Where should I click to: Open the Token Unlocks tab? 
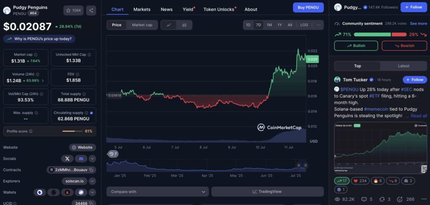(x=219, y=9)
